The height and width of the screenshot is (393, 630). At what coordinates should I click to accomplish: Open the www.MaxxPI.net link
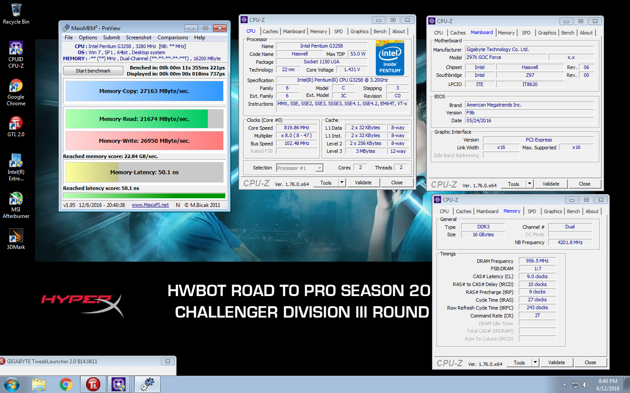coord(150,205)
